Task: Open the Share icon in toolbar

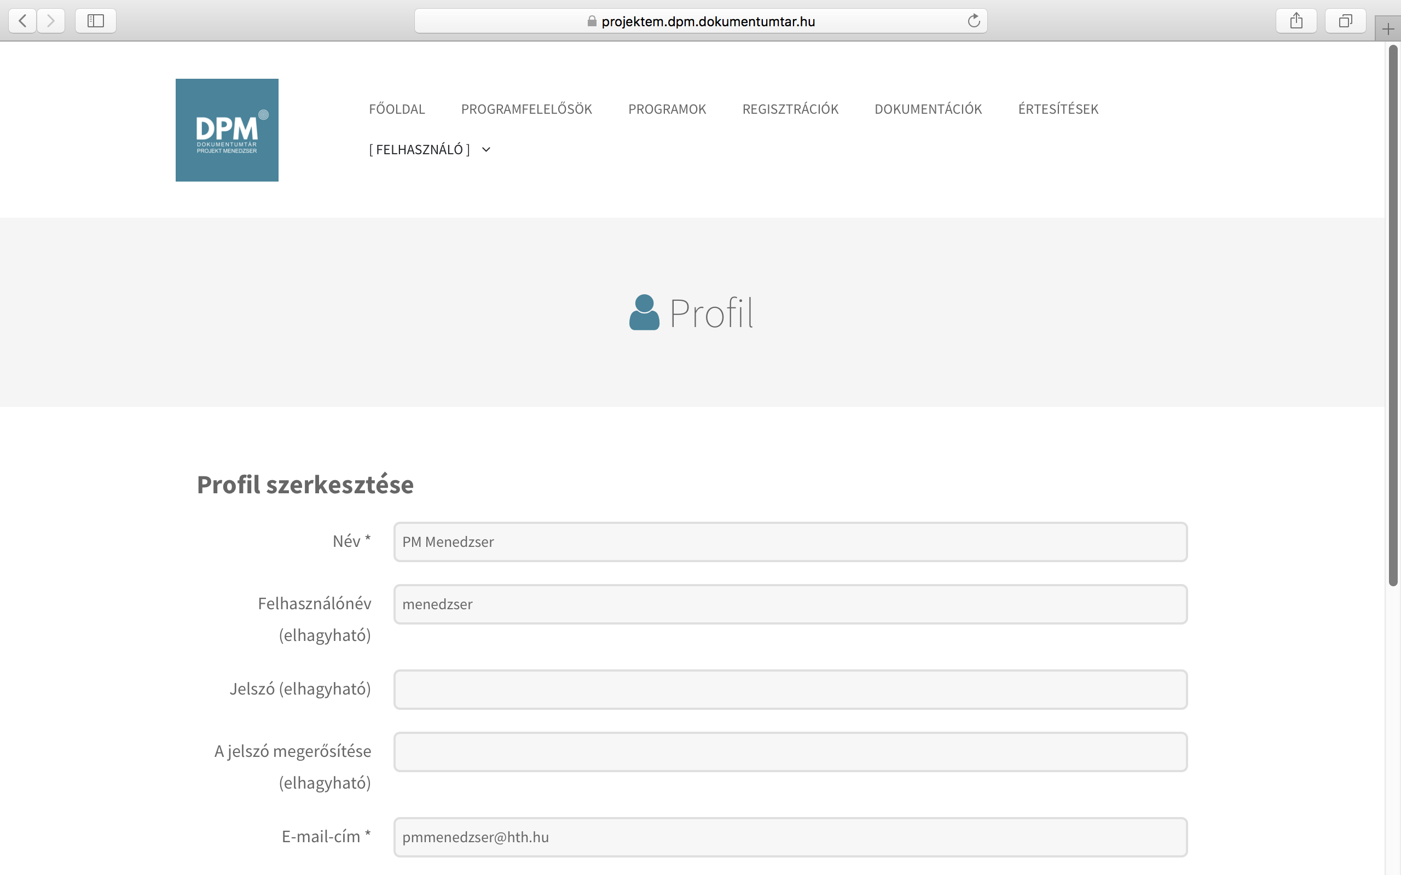Action: [1296, 21]
